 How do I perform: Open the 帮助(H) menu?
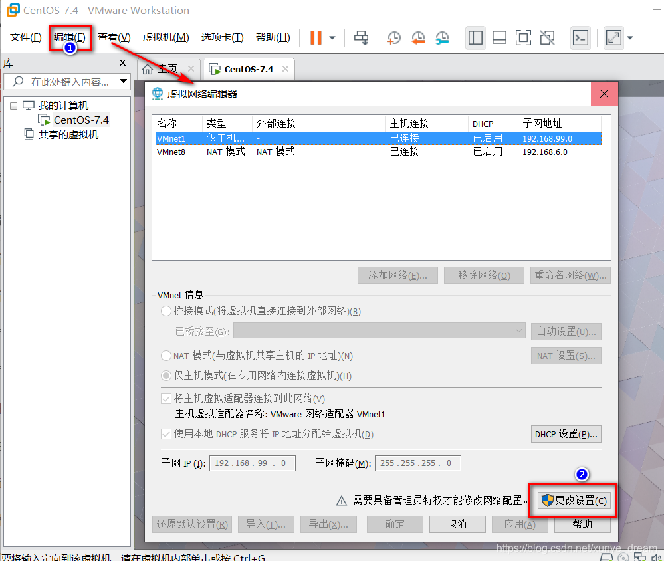(x=273, y=37)
